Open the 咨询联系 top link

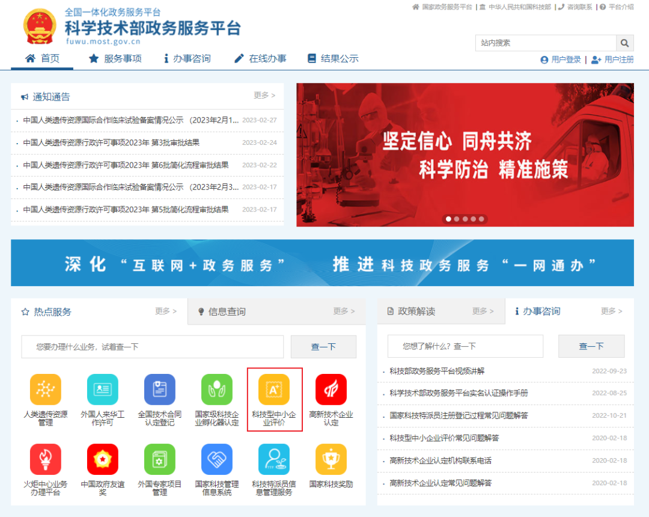click(575, 7)
